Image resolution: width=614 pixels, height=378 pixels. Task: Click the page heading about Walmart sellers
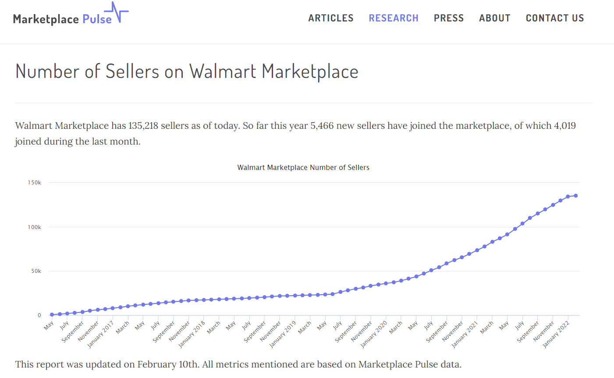pos(187,71)
